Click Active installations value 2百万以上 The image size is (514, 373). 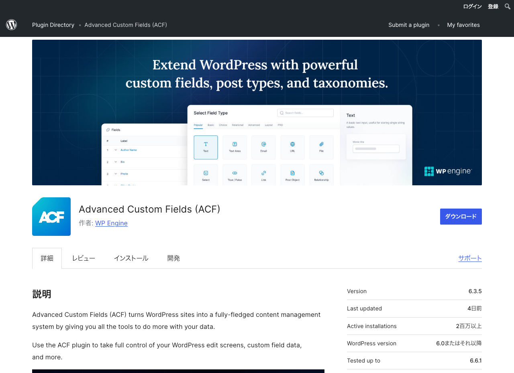pyautogui.click(x=469, y=326)
